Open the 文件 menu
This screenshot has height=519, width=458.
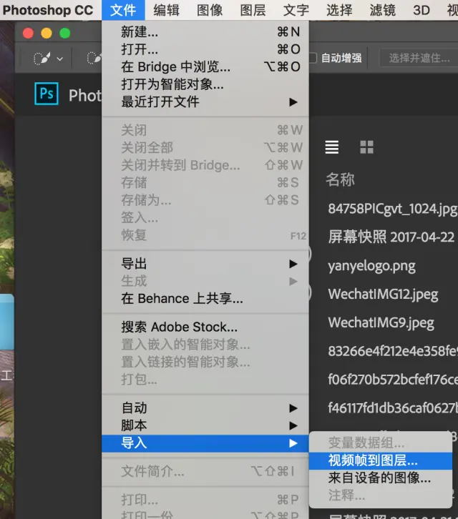(x=123, y=10)
